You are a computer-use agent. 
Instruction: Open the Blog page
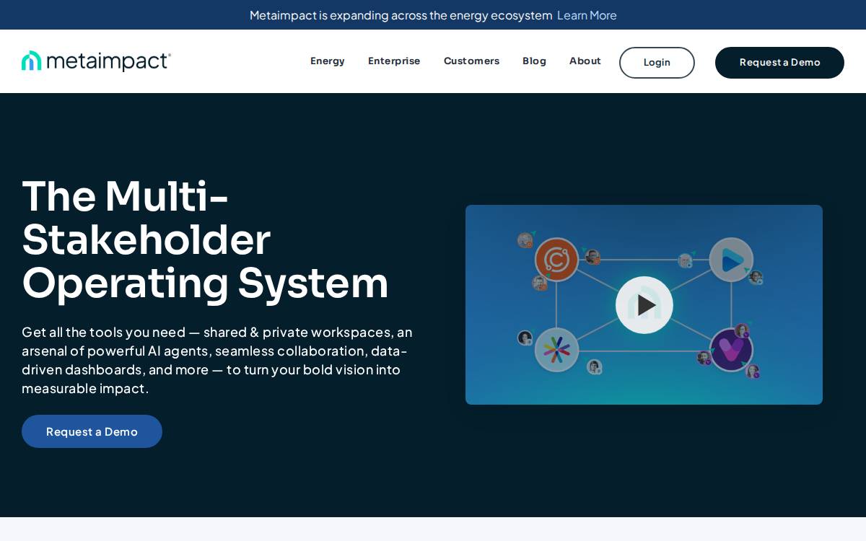(x=534, y=61)
